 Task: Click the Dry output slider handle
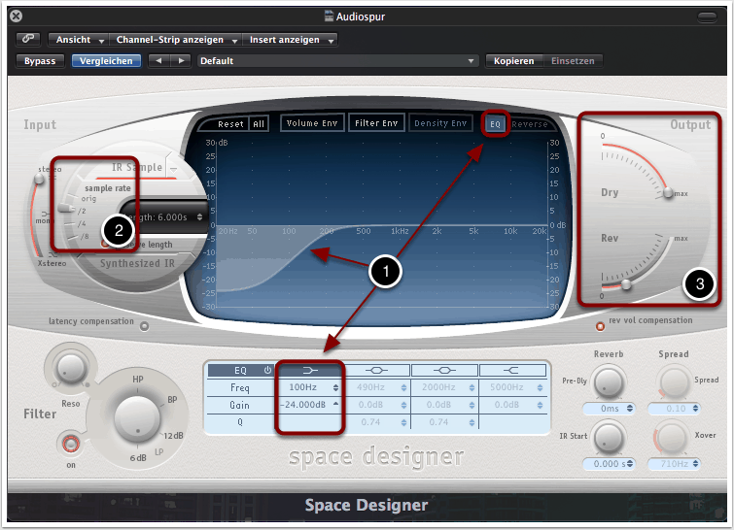point(667,194)
